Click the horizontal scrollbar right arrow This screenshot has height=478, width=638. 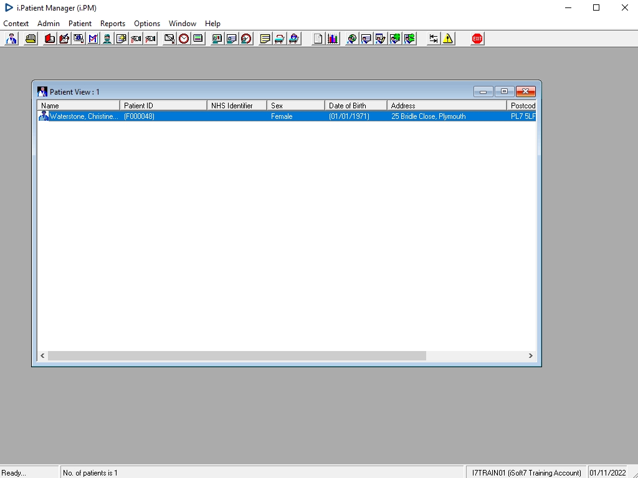coord(531,355)
